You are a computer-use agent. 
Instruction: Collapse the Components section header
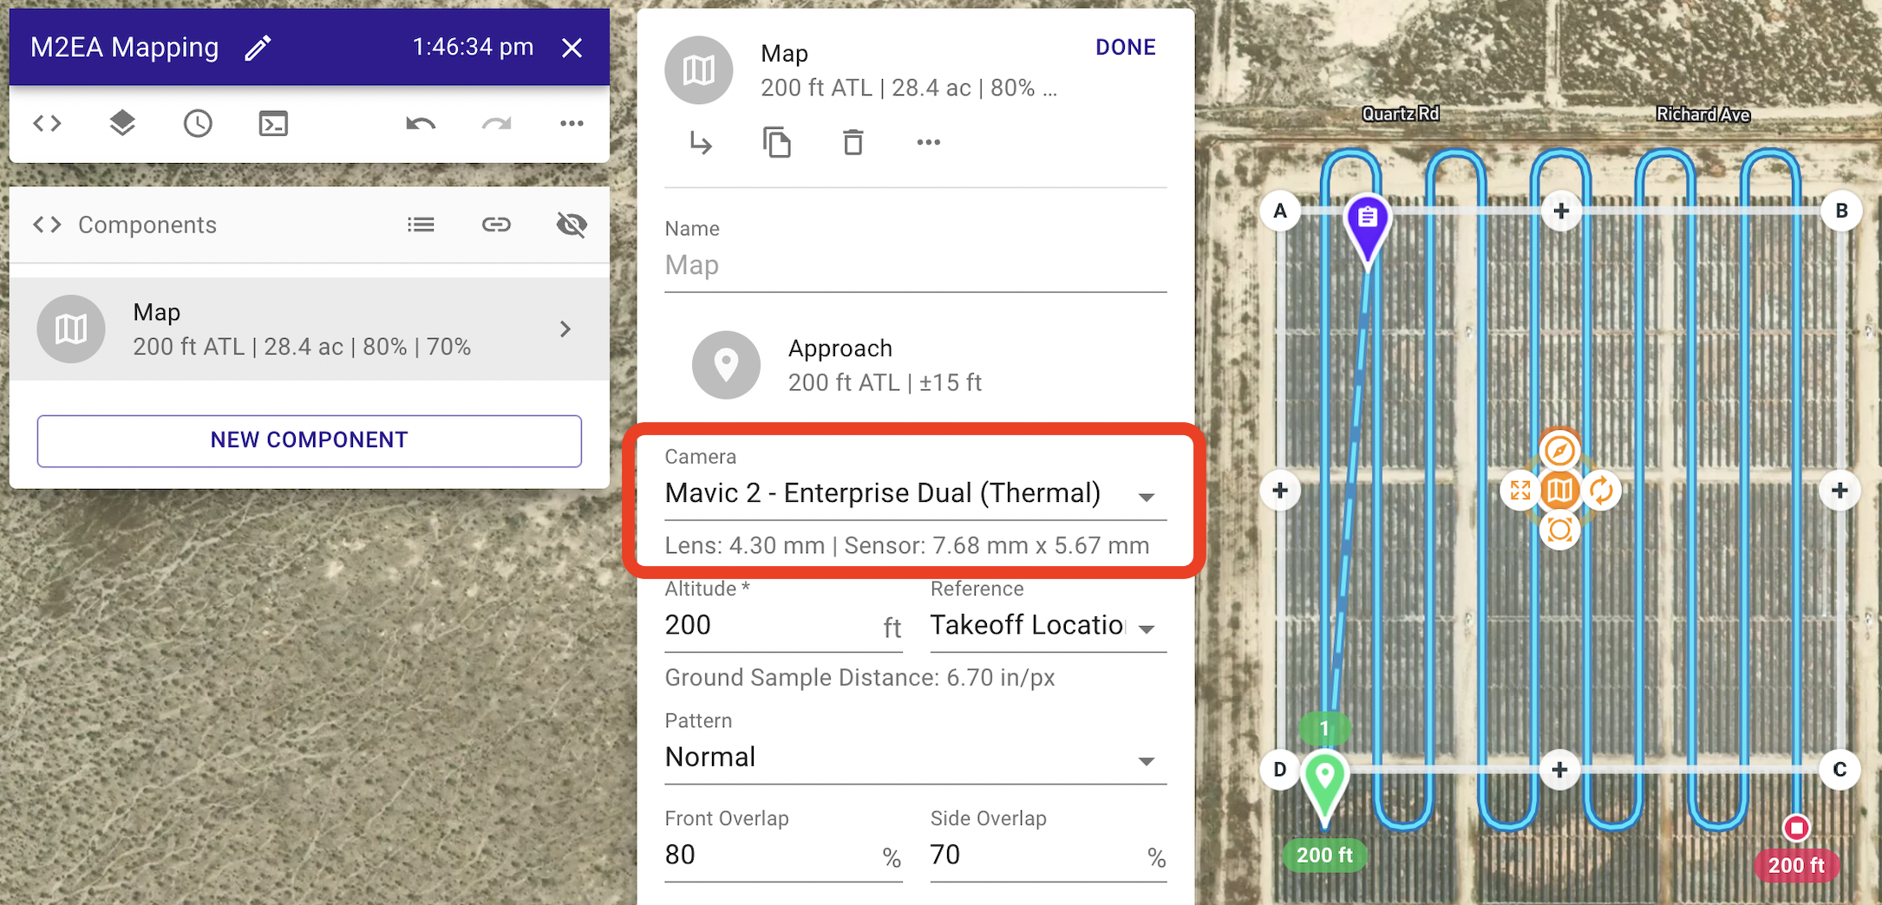click(48, 225)
